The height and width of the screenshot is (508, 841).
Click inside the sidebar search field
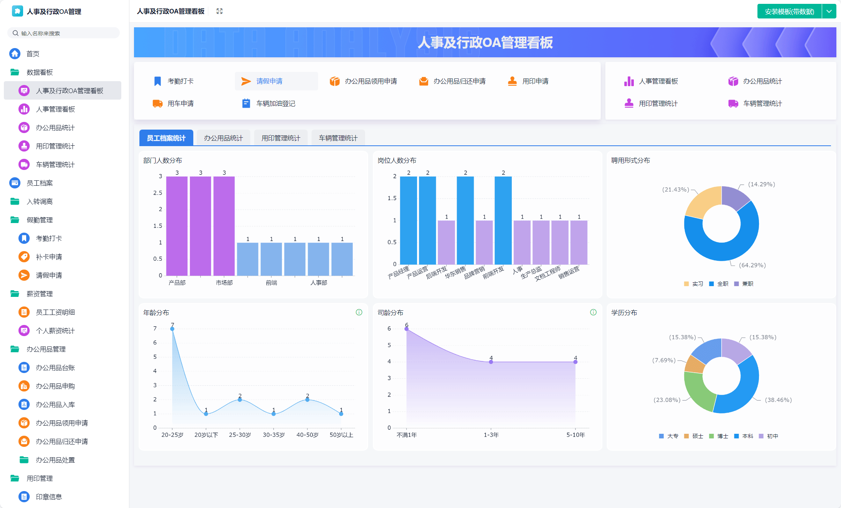[63, 33]
